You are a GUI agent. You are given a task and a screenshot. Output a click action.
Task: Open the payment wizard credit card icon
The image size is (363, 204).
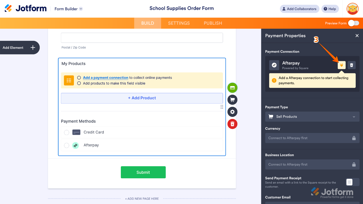point(232,88)
